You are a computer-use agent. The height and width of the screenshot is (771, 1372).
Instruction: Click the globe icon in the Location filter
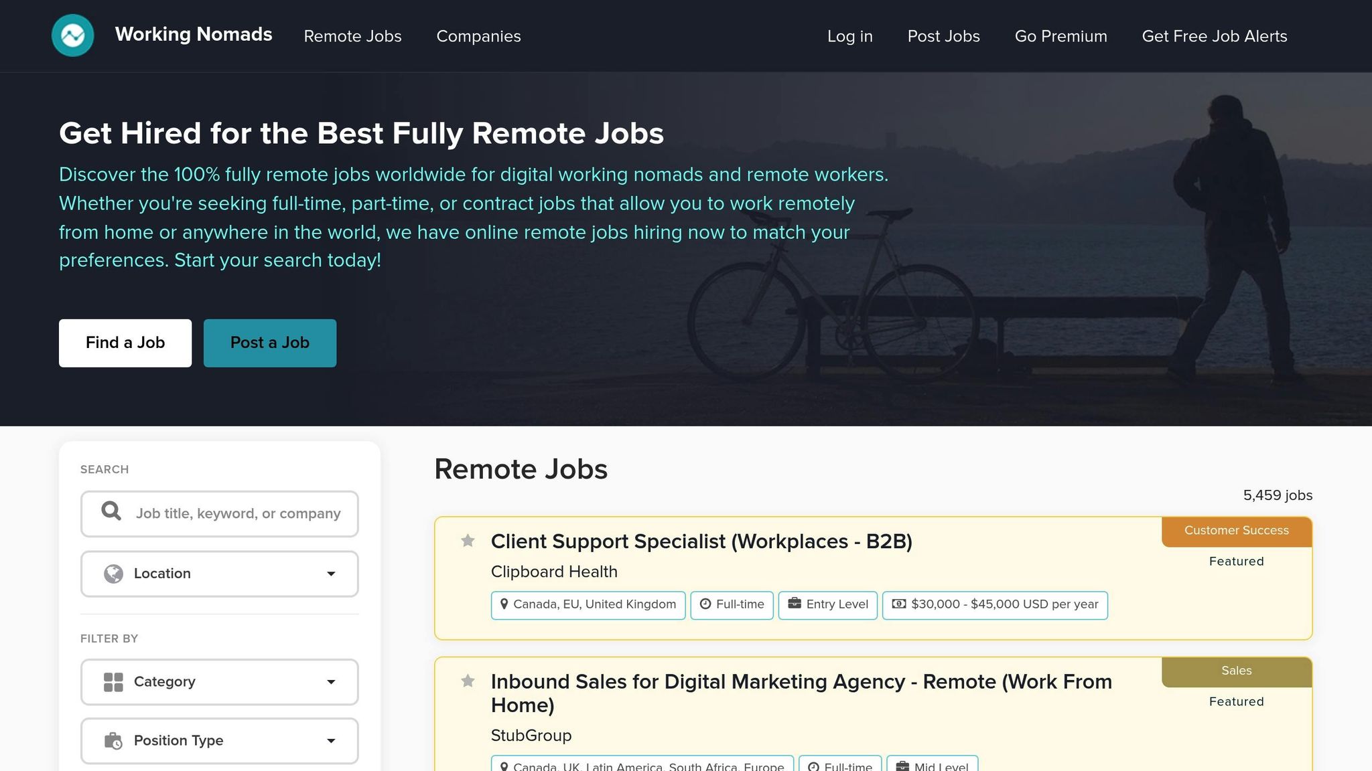click(x=113, y=574)
